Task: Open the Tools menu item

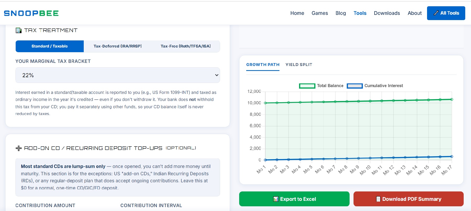Action: tap(360, 13)
